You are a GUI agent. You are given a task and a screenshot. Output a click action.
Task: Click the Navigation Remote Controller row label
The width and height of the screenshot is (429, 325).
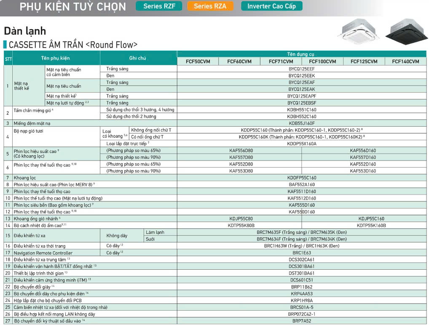(43, 253)
